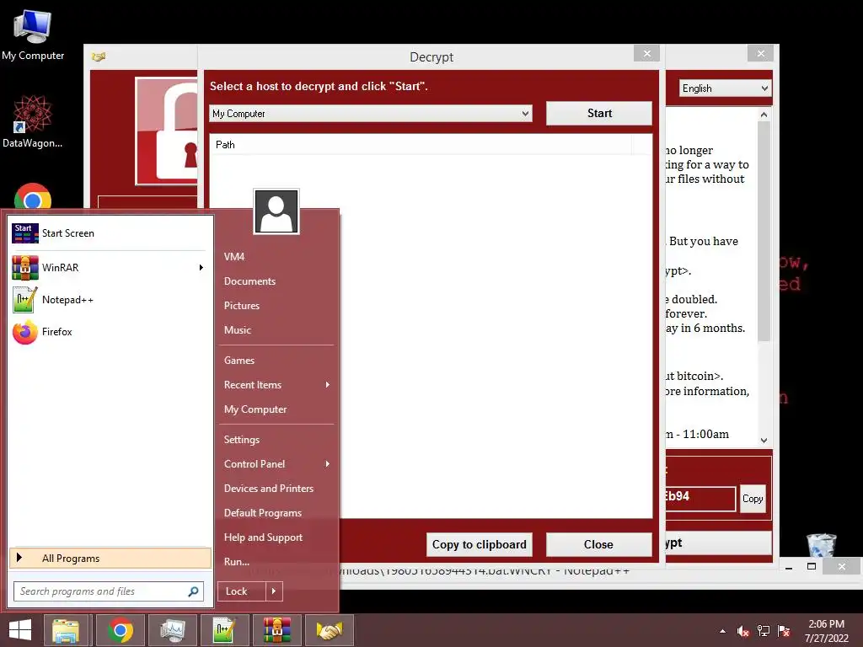Open My Computer from start menu
863x647 pixels.
255,409
